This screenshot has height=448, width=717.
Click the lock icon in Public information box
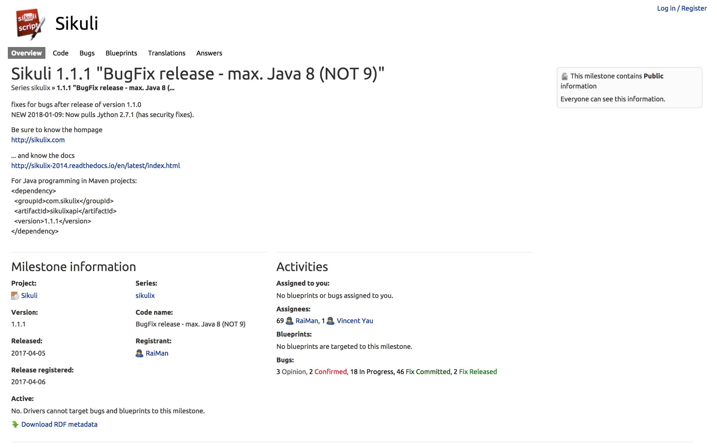click(x=564, y=77)
